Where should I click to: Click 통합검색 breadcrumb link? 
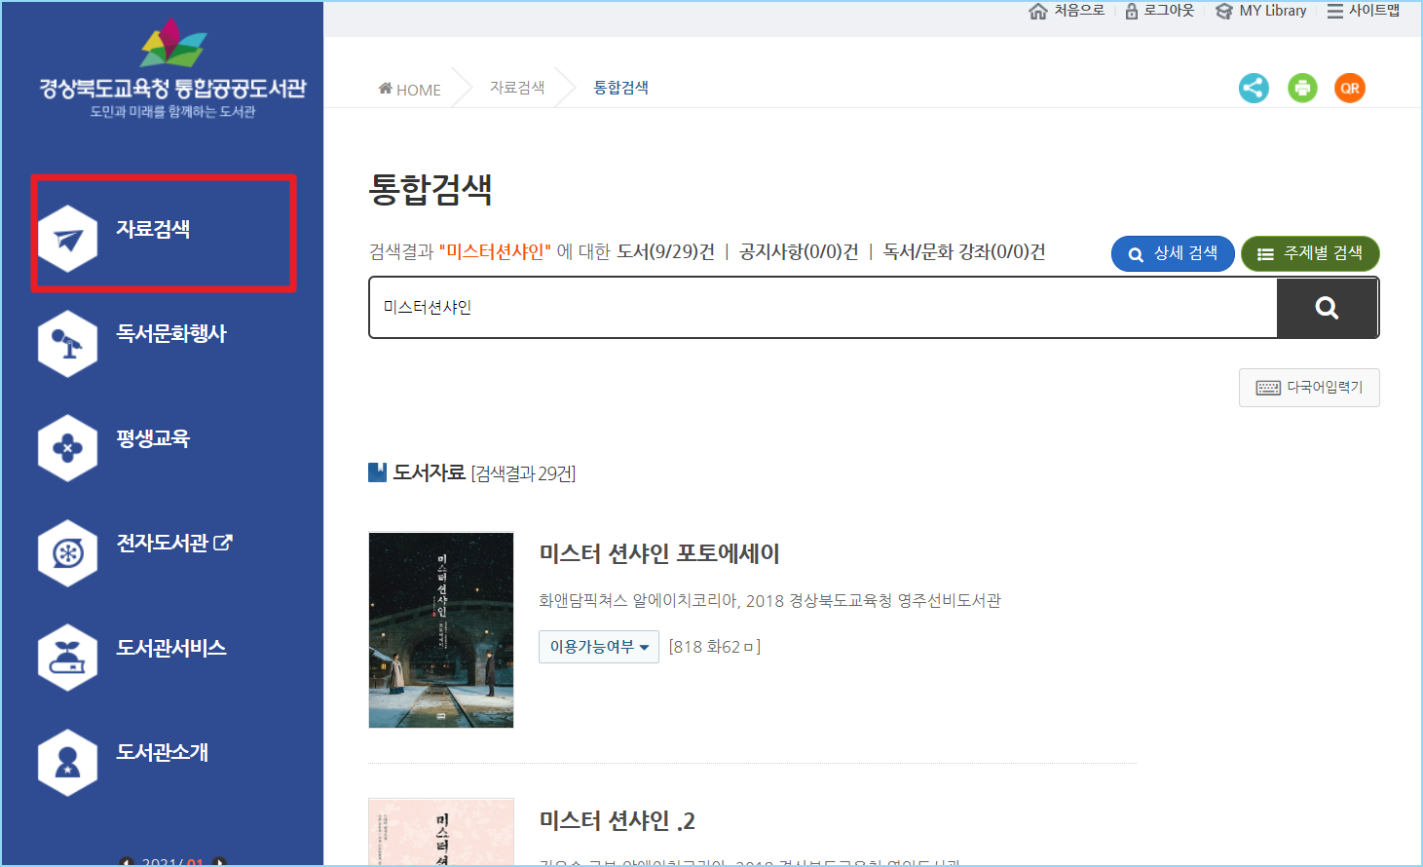(x=621, y=88)
